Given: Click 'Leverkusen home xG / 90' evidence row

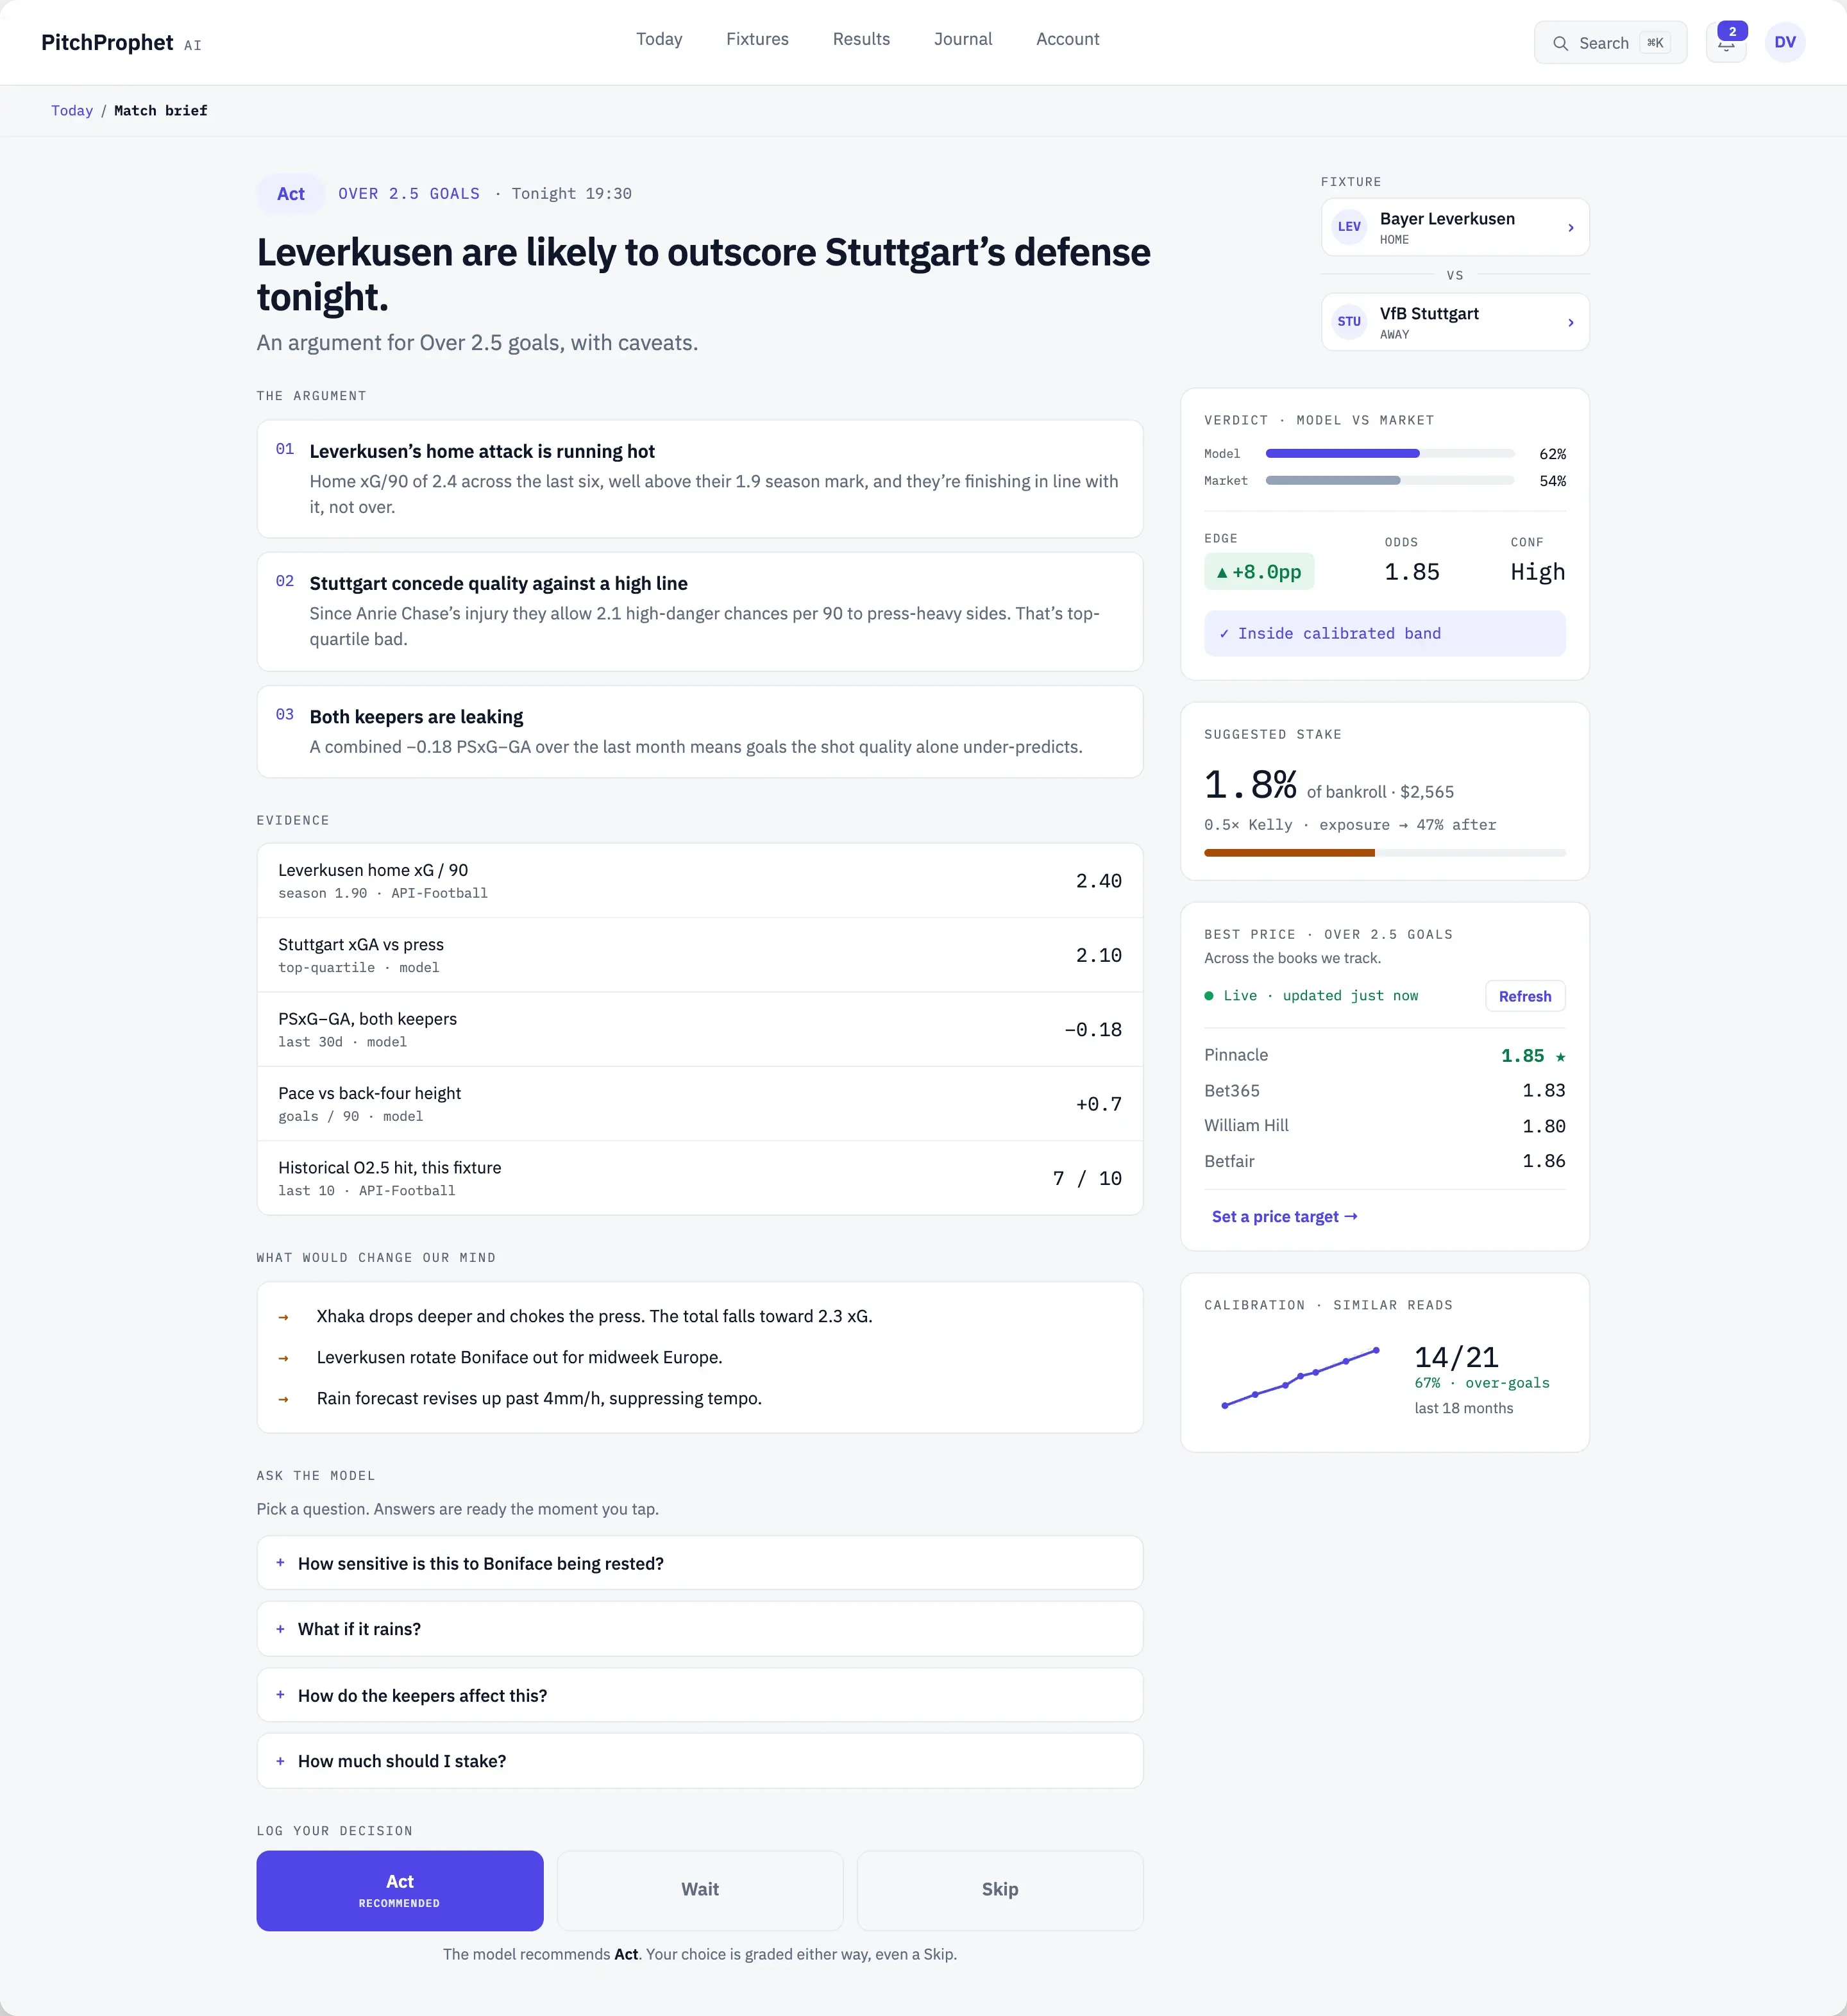Looking at the screenshot, I should [699, 881].
